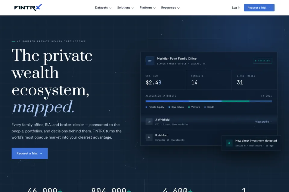Screen dimensions: 289x192
Task: Click Meridian Point Family Office title
Action: tap(177, 58)
